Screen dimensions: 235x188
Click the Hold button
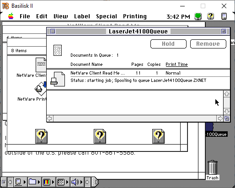coord(168,44)
